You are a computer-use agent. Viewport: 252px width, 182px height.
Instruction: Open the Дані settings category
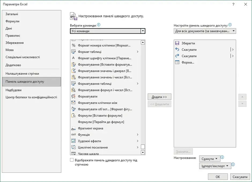pos(32,28)
